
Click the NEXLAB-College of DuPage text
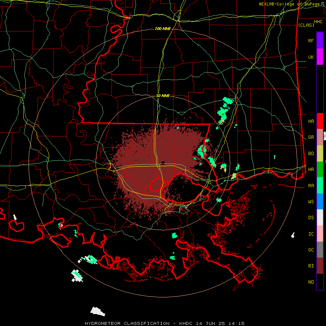tap(289, 4)
